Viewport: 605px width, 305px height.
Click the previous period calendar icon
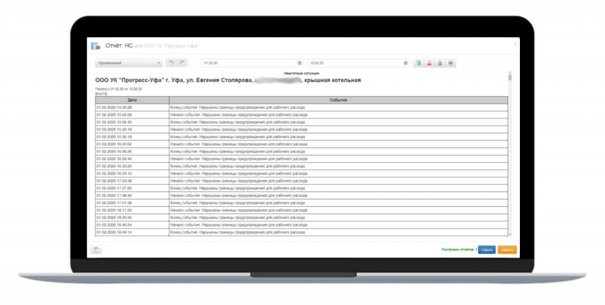pos(171,63)
